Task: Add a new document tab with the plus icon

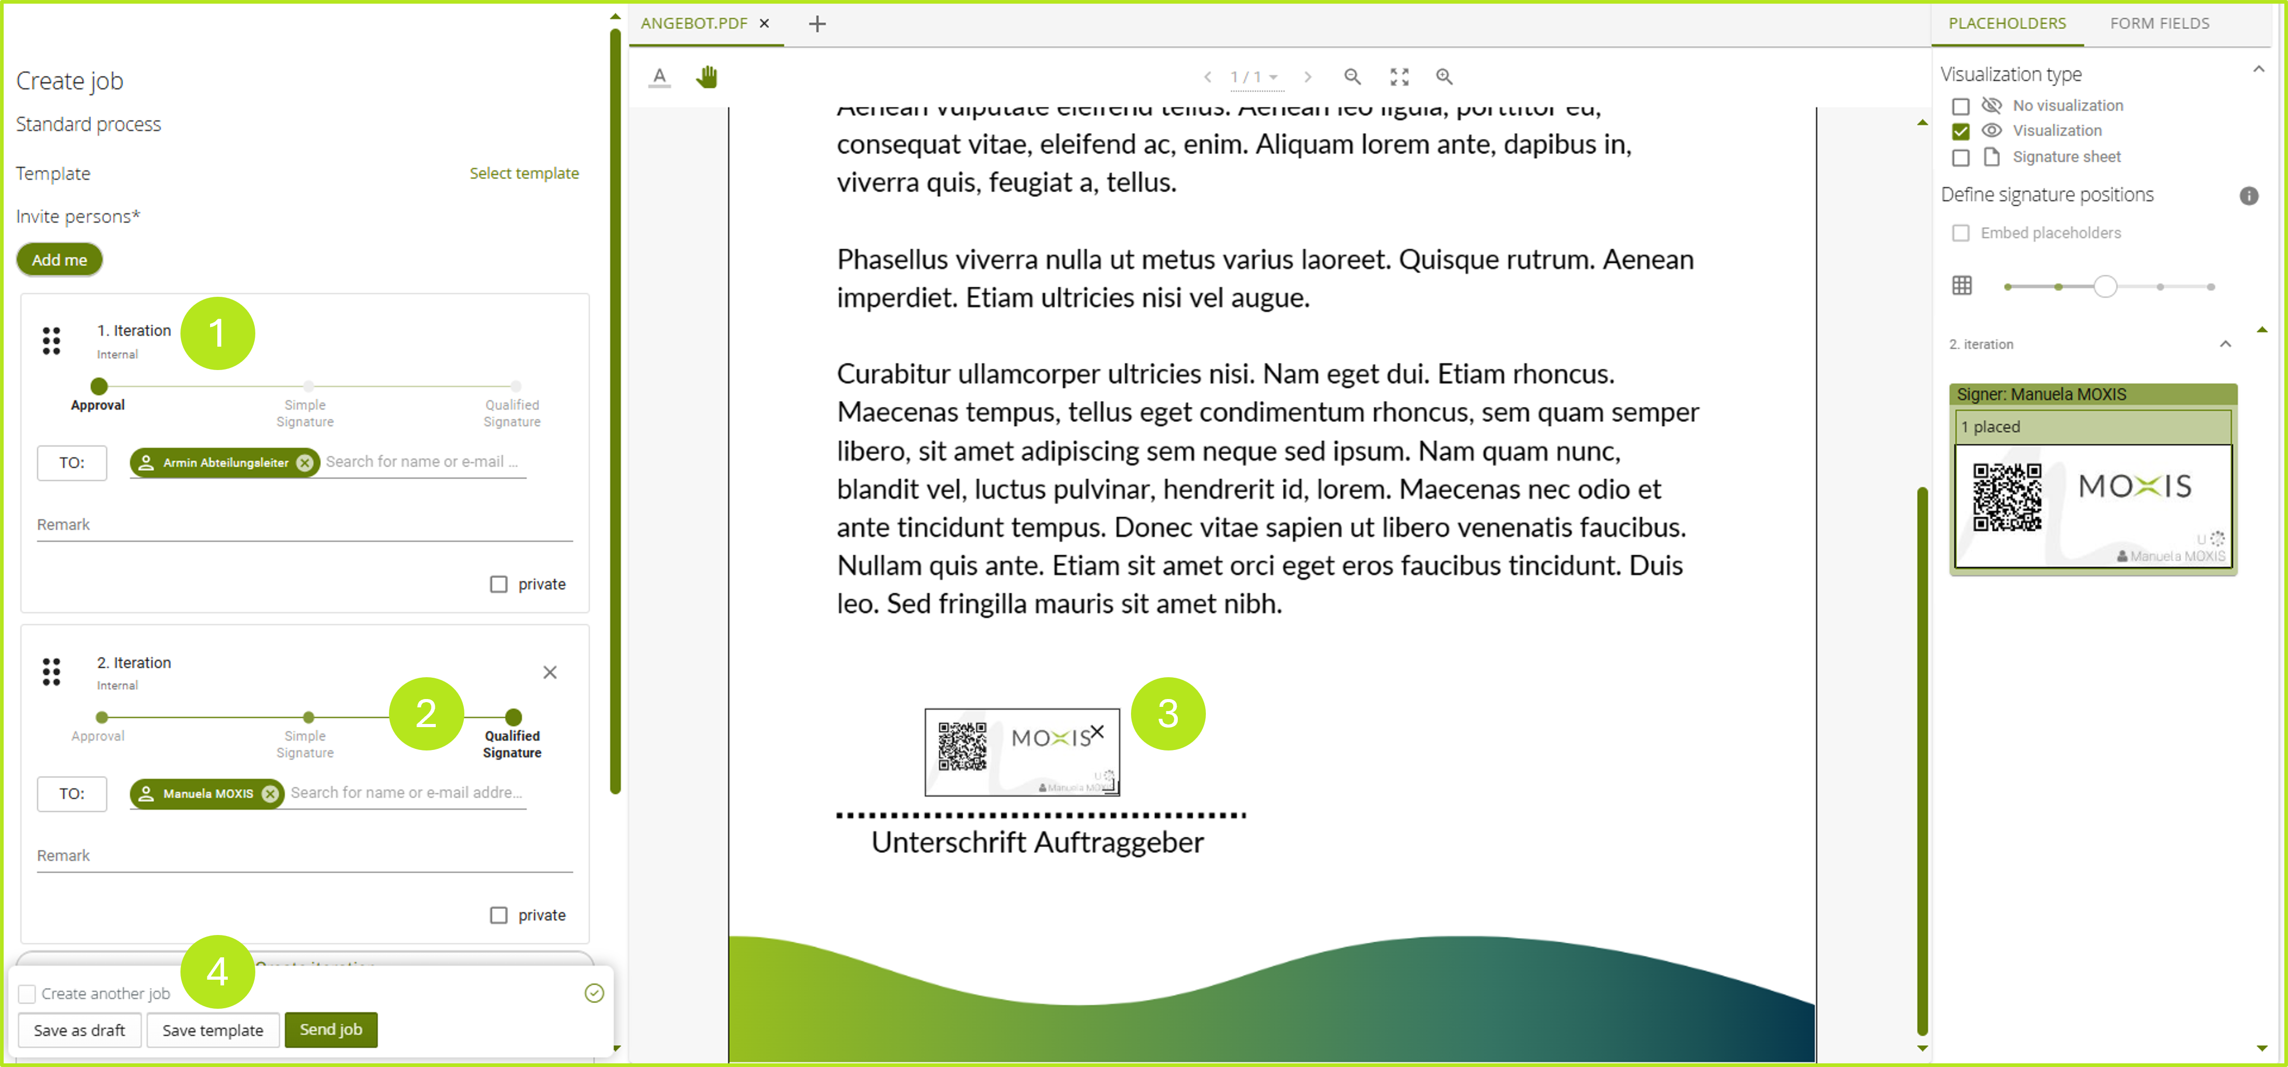Action: coord(817,24)
